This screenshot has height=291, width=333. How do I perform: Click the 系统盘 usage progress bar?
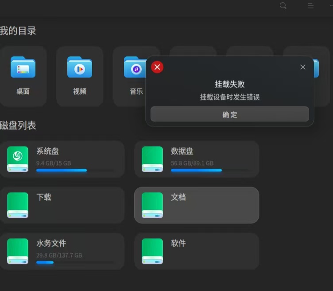tap(75, 170)
